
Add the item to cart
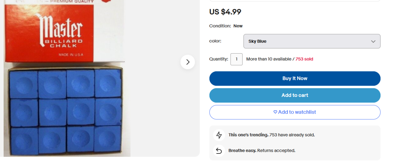click(295, 95)
